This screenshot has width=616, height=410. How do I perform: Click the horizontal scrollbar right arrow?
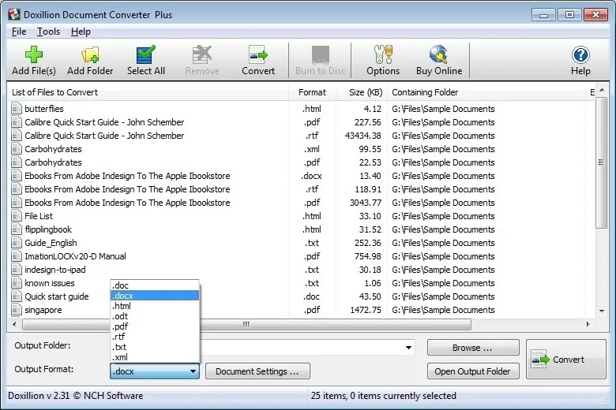click(x=588, y=324)
